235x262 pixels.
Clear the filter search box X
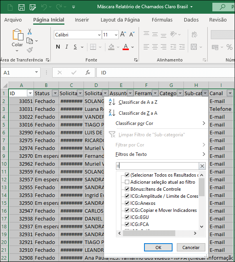[x=202, y=166]
